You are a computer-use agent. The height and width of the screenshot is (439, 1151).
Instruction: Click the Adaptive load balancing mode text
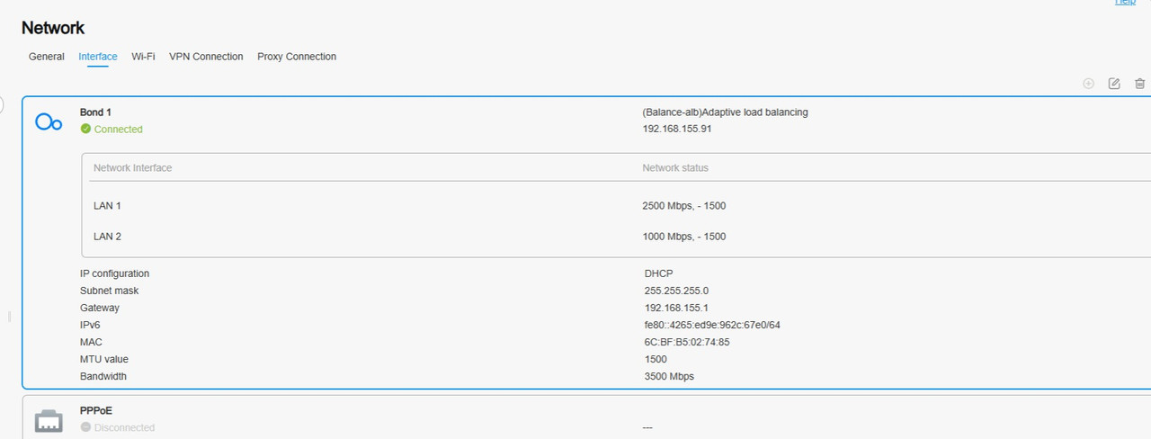726,112
